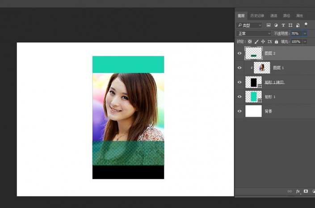Image resolution: width=315 pixels, height=208 pixels.
Task: Click the lock image pixels brush icon
Action: coord(256,42)
